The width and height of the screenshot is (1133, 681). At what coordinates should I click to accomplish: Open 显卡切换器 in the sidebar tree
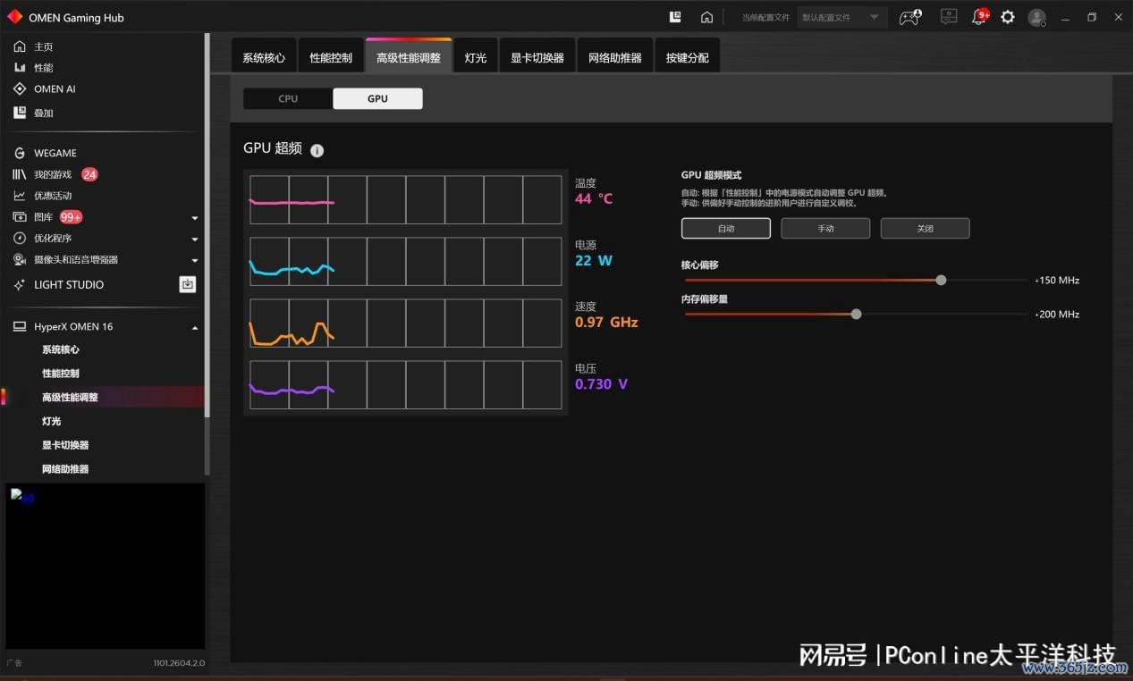click(x=65, y=445)
